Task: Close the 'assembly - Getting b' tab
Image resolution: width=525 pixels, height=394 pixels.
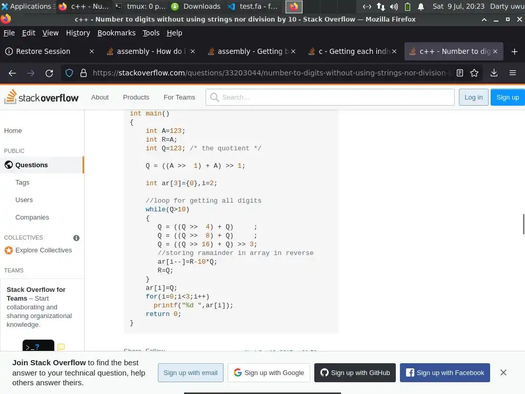Action: 293,51
